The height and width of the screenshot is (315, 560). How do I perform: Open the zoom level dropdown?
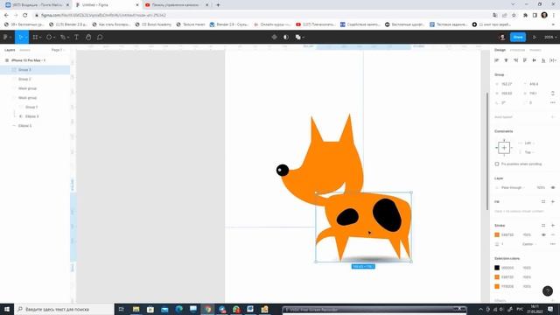pos(550,37)
